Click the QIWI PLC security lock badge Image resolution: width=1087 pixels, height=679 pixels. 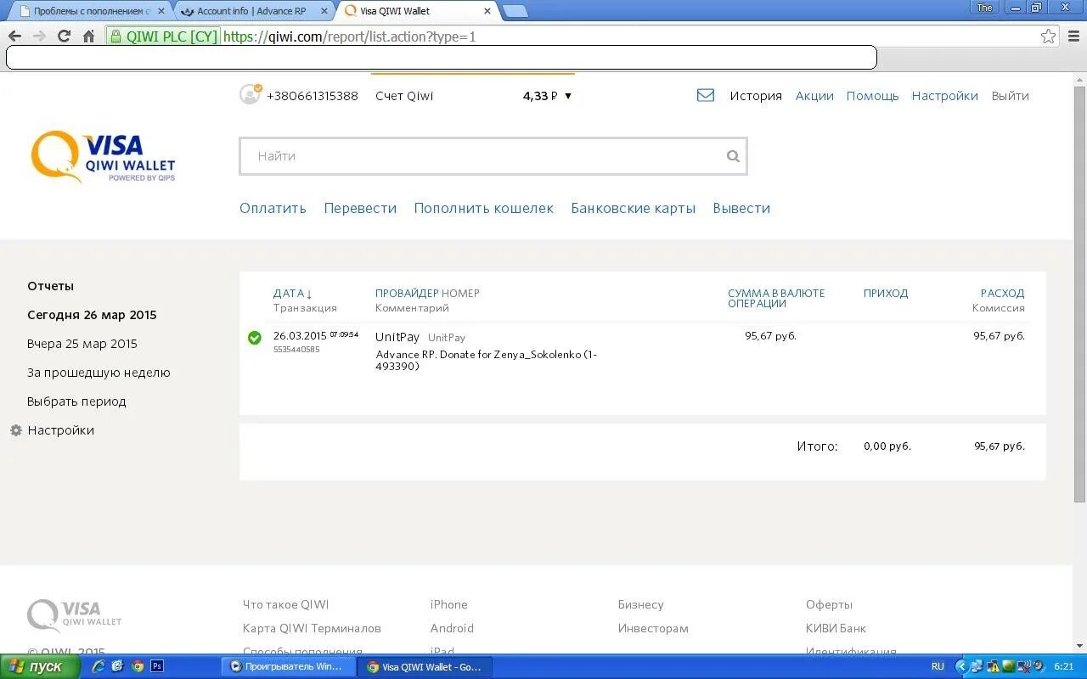[163, 36]
